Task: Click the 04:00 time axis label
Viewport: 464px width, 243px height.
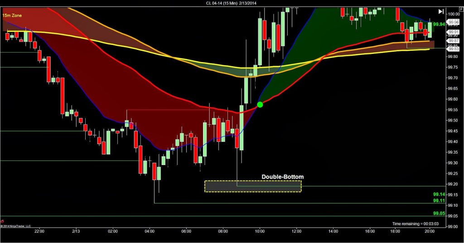Action: click(x=150, y=231)
